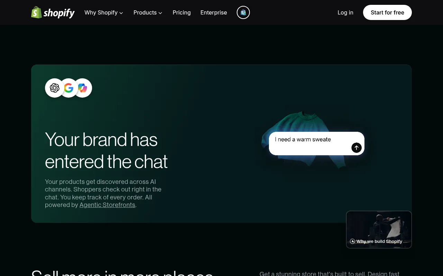The image size is (443, 276).
Task: Go to the Pricing page
Action: [182, 12]
